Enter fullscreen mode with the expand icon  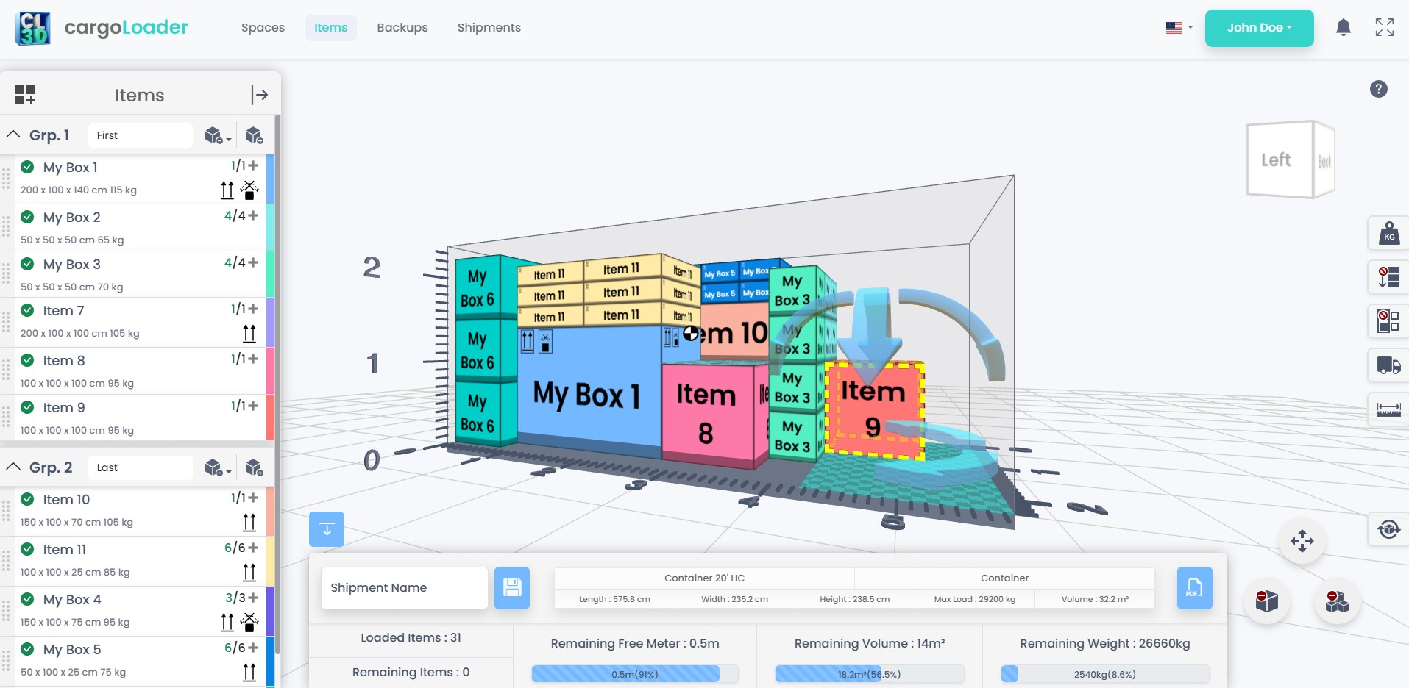(x=1384, y=28)
